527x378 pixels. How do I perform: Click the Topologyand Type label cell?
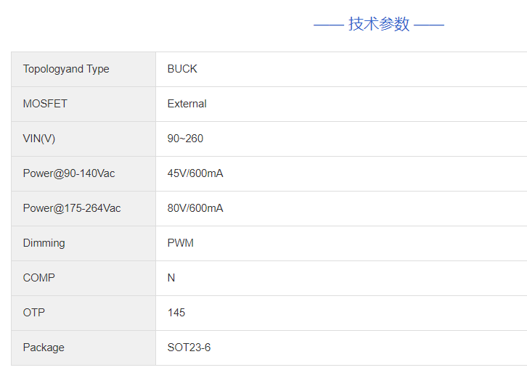[x=66, y=69]
